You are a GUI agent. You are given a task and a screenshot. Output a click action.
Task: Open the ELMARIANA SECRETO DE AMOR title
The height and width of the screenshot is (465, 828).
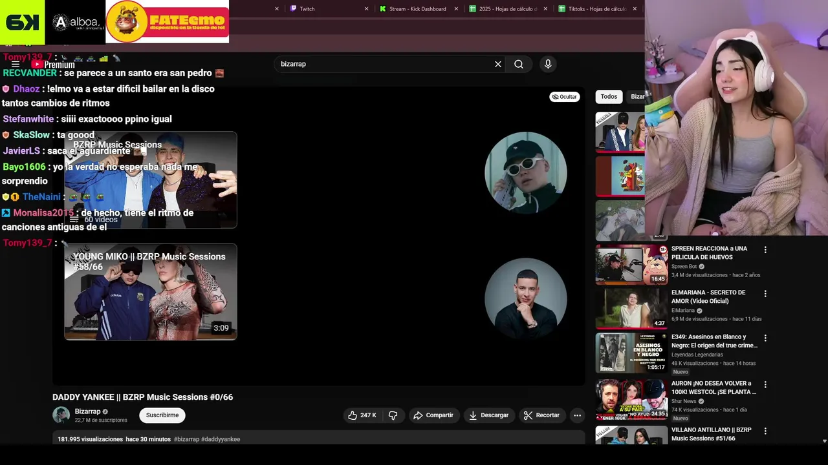point(708,297)
